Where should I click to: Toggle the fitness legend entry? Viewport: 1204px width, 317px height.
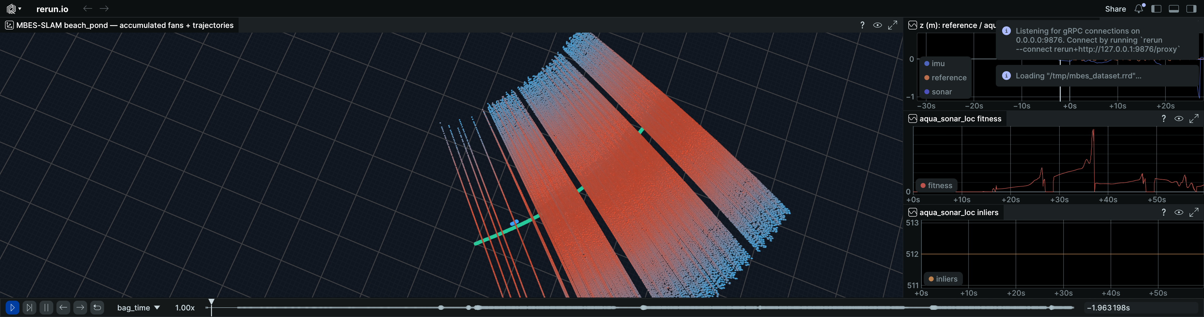pyautogui.click(x=936, y=186)
